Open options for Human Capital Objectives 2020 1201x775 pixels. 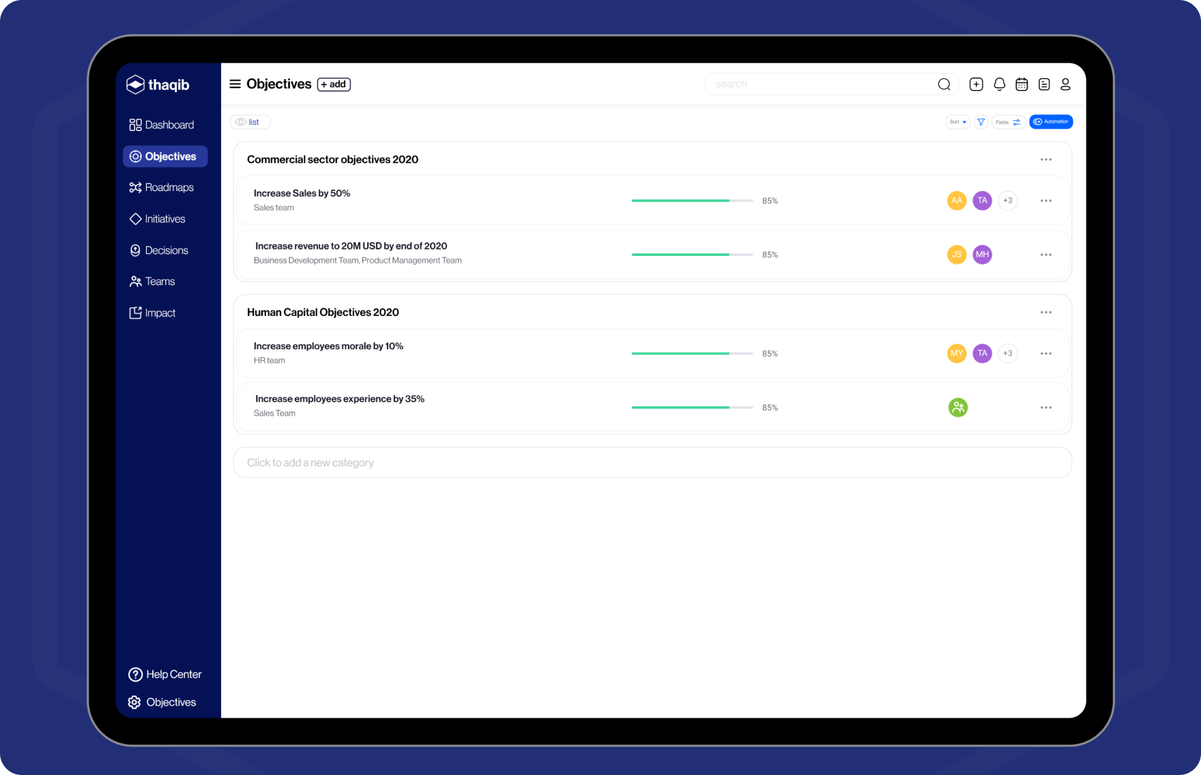click(1046, 312)
